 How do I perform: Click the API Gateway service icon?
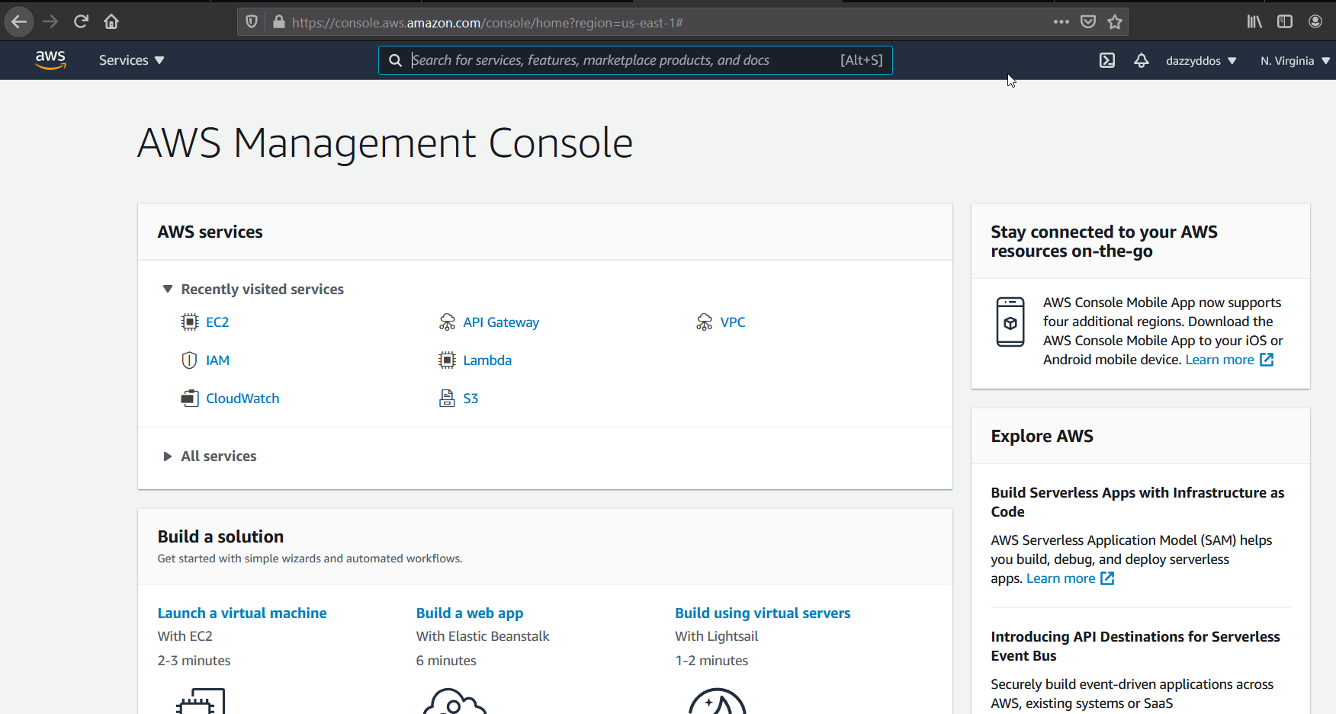click(447, 322)
